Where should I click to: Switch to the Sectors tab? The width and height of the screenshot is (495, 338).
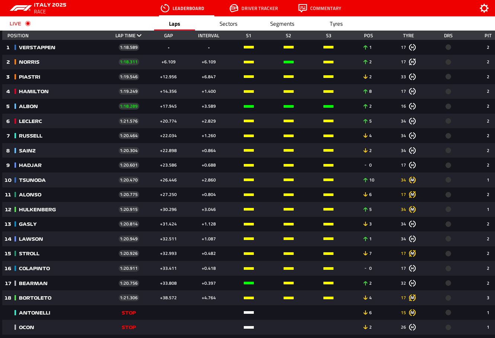coord(229,24)
